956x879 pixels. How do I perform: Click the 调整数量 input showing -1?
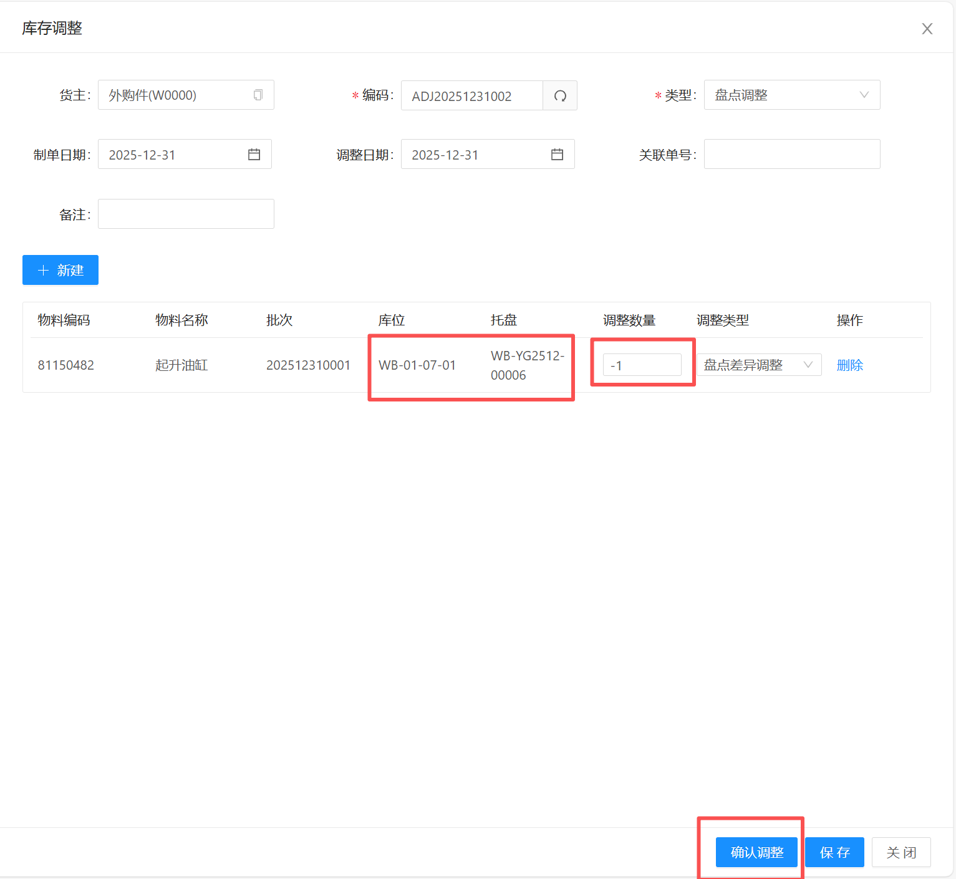click(642, 365)
